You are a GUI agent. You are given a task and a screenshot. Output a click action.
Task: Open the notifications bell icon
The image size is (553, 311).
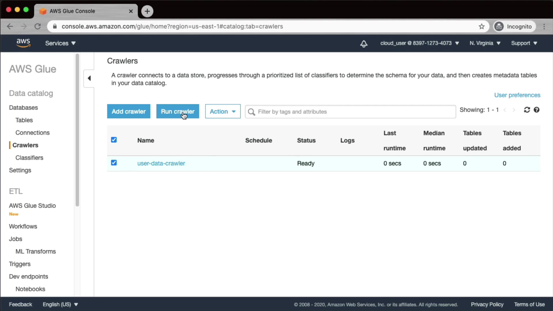[x=364, y=43]
